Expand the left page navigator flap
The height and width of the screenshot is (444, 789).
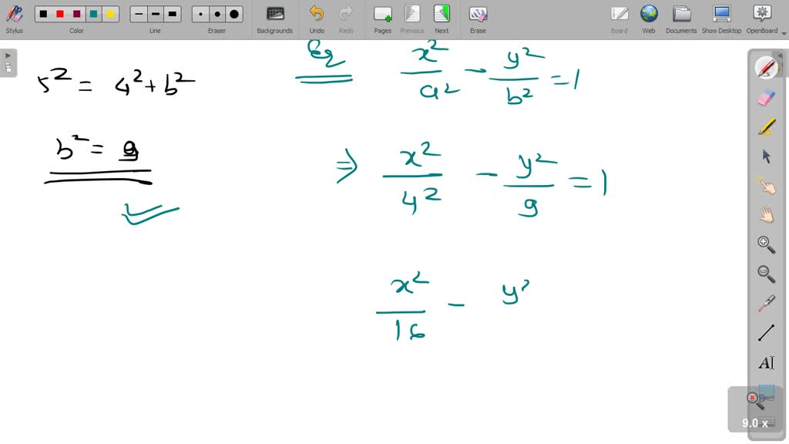tap(8, 55)
